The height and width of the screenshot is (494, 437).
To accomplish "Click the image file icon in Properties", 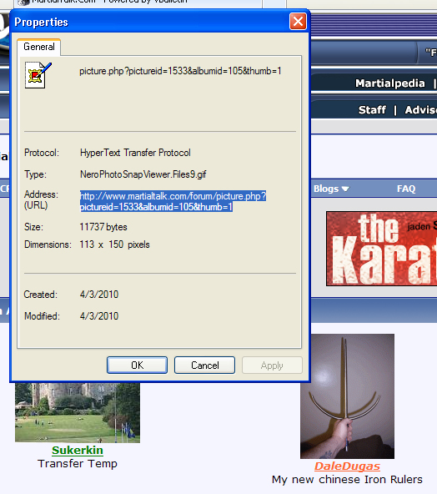I will click(38, 75).
